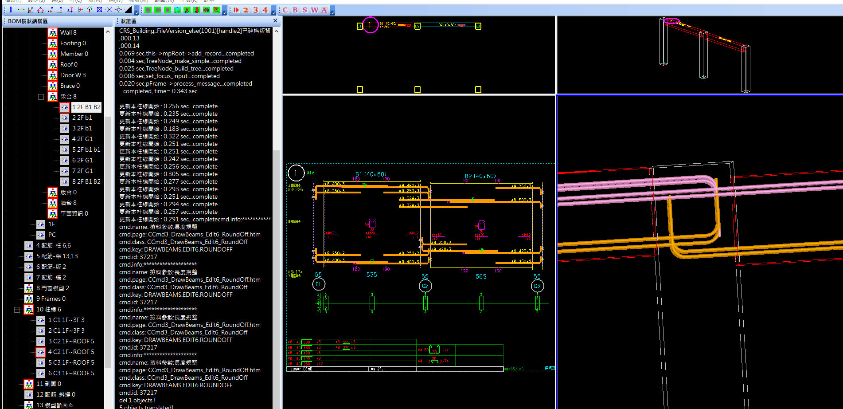
Task: Click the yellow sun-shaped point icon
Action: pos(118,10)
